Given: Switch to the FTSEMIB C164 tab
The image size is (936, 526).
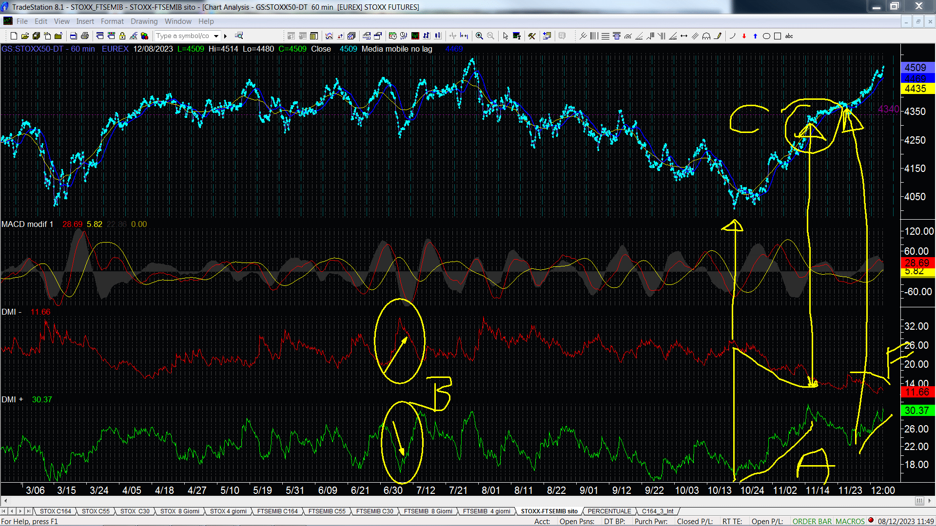Looking at the screenshot, I should [277, 511].
